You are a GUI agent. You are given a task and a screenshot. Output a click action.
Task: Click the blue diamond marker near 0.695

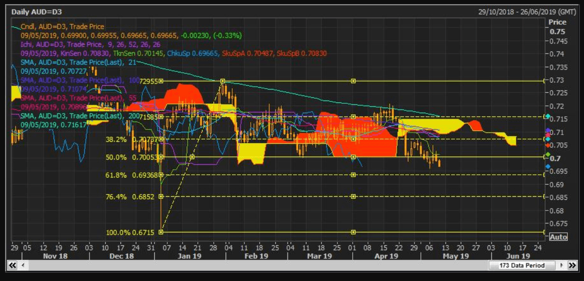coord(548,166)
